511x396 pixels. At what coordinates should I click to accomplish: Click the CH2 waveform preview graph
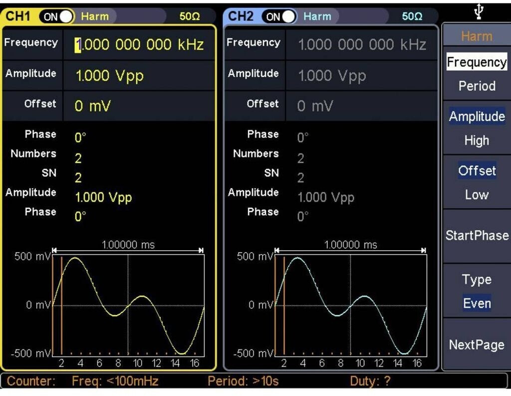(x=350, y=306)
